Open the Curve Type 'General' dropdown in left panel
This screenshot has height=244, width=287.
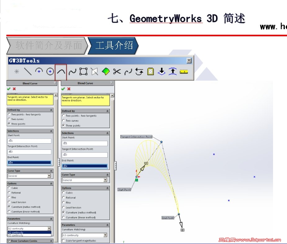pyautogui.click(x=49, y=176)
